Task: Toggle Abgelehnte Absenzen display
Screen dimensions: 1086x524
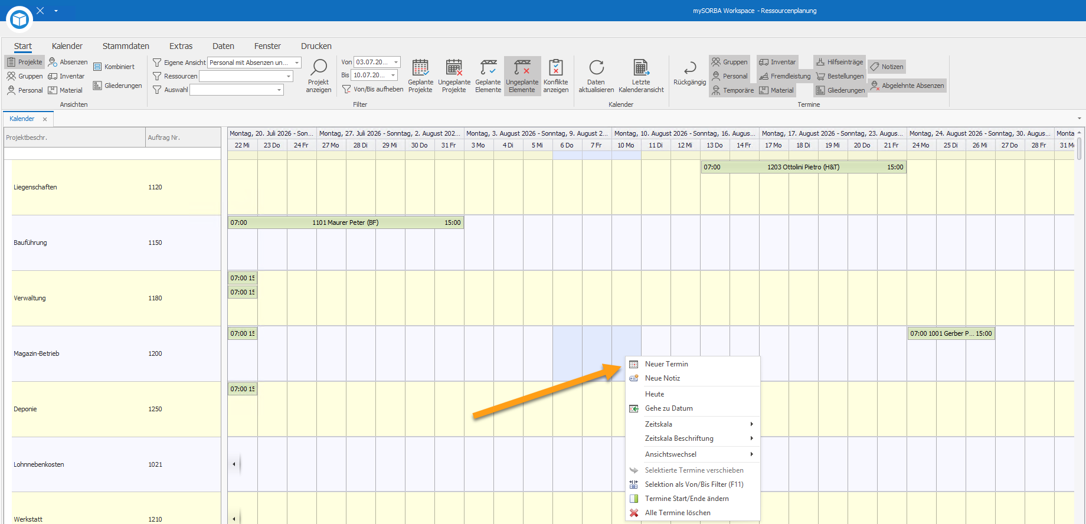Action: pyautogui.click(x=907, y=86)
